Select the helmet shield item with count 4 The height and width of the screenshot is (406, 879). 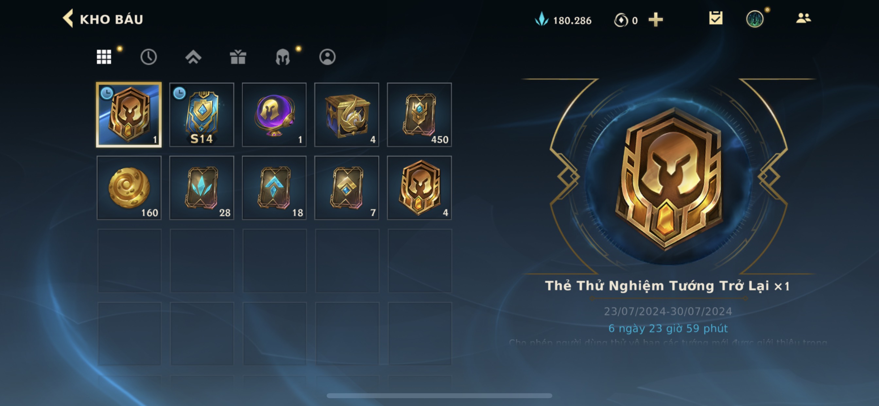419,188
